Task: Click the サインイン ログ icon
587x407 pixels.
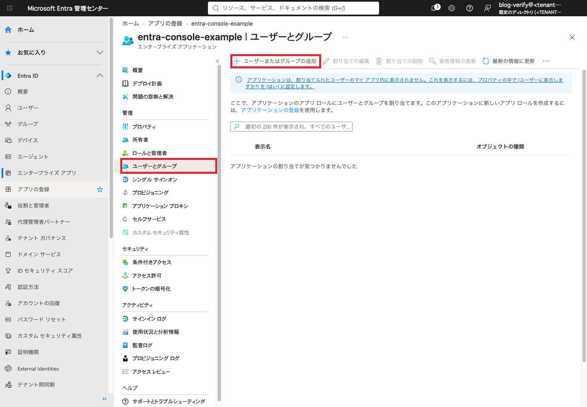Action: tap(126, 319)
